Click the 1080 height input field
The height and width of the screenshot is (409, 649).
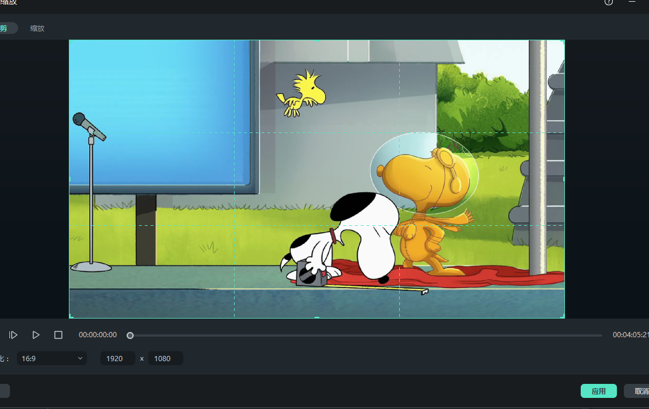pyautogui.click(x=166, y=358)
